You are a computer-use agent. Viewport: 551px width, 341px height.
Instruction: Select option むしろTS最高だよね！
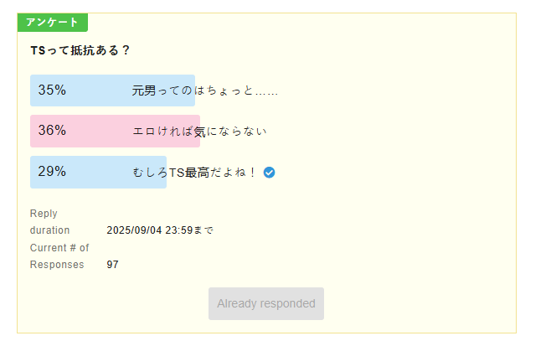(194, 173)
